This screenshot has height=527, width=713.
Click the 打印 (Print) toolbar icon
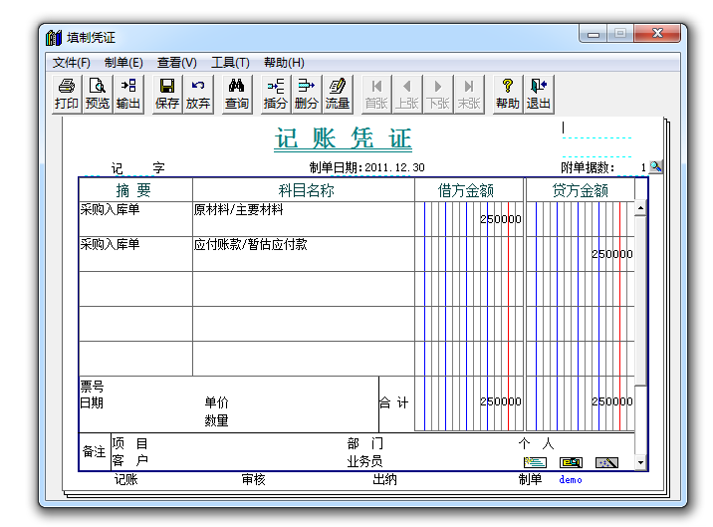67,93
